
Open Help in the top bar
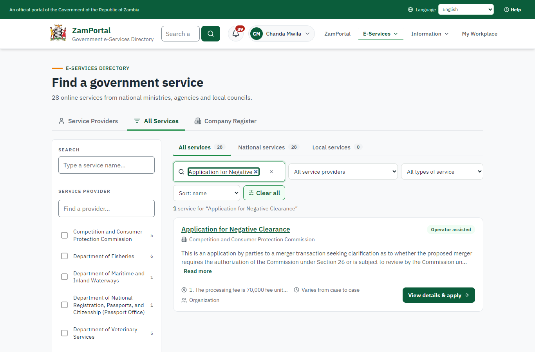pos(512,9)
